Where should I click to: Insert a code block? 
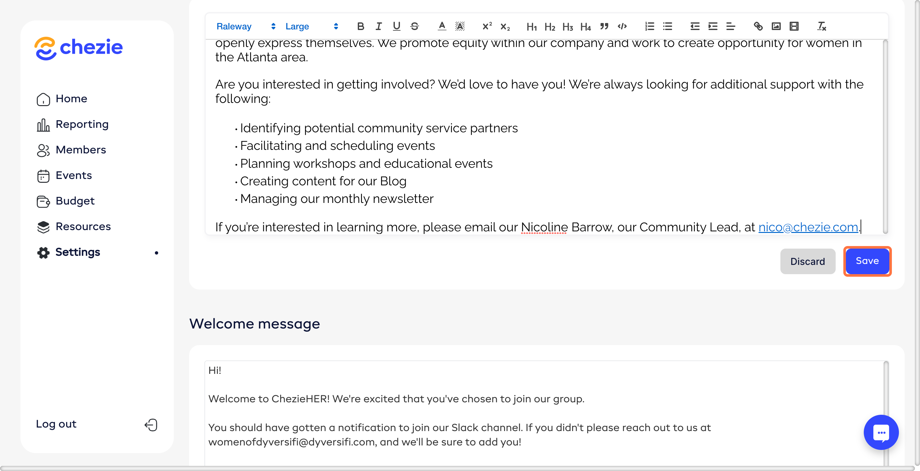click(x=622, y=26)
